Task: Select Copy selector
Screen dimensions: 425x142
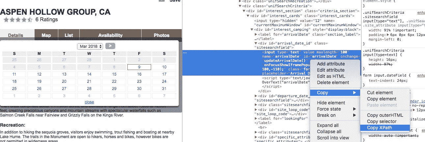Action: tap(385, 121)
